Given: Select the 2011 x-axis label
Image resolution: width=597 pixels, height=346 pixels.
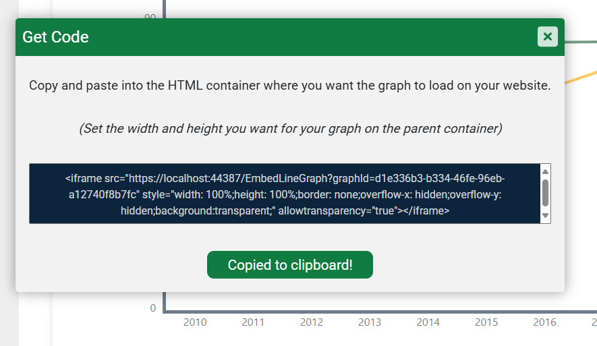Looking at the screenshot, I should 253,322.
